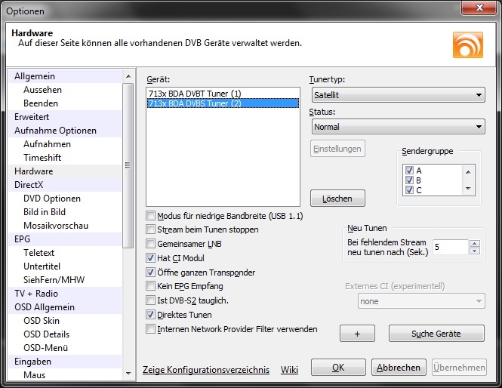Uncheck the Hat CI Modul option
The height and width of the screenshot is (388, 502).
152,258
